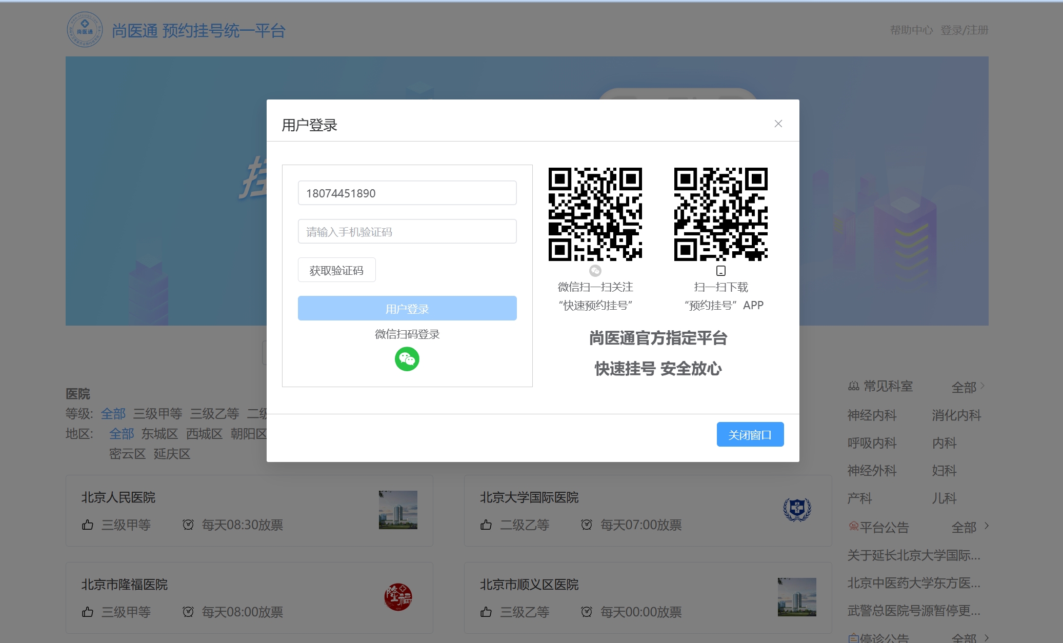This screenshot has height=643, width=1063.
Task: Click the thumbs-up icon for 北京市隆福医院
Action: (x=88, y=612)
